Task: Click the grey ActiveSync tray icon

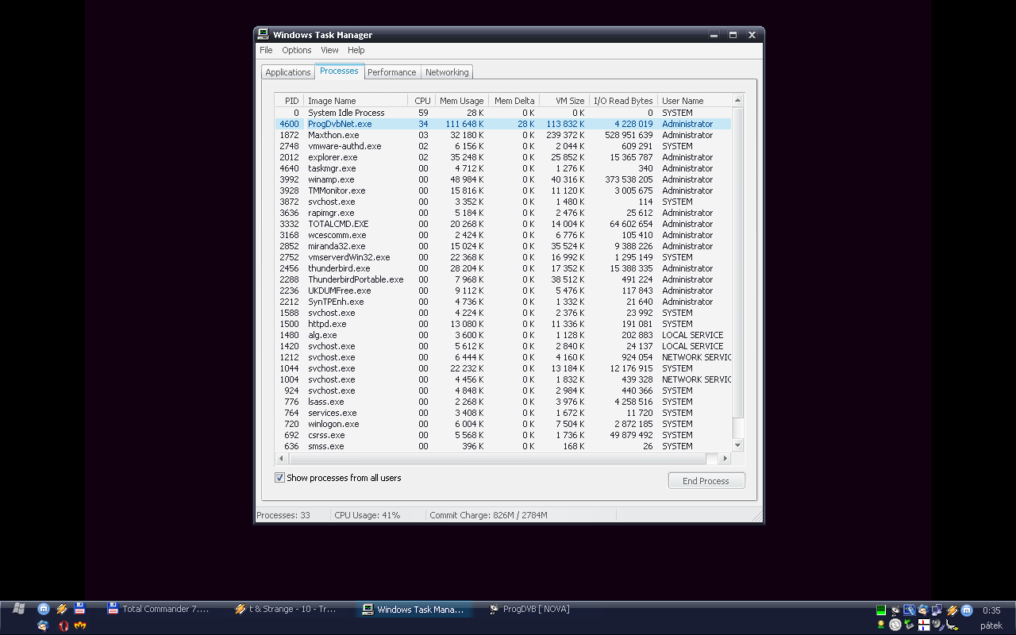Action: click(x=895, y=625)
